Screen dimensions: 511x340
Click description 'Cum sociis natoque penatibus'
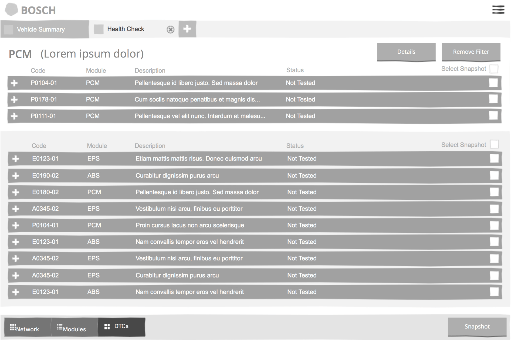click(x=197, y=100)
